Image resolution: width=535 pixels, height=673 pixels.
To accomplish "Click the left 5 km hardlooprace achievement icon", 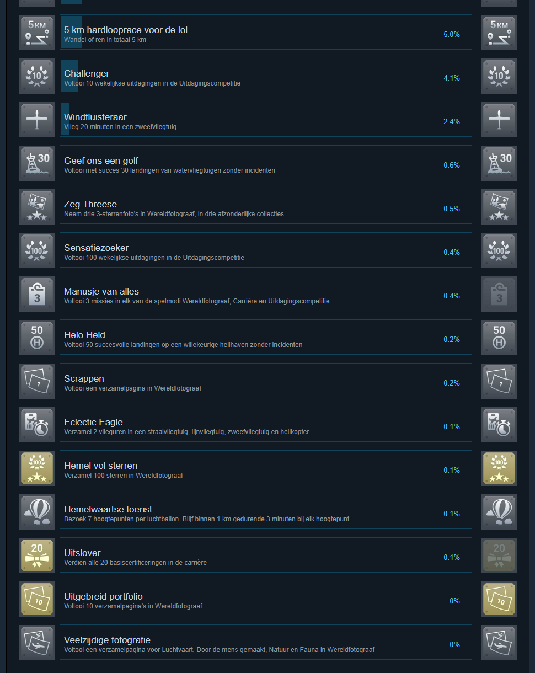I will (x=37, y=33).
